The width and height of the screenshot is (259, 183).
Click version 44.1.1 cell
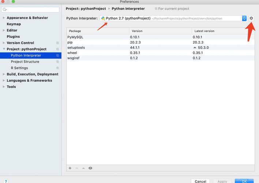click(135, 48)
